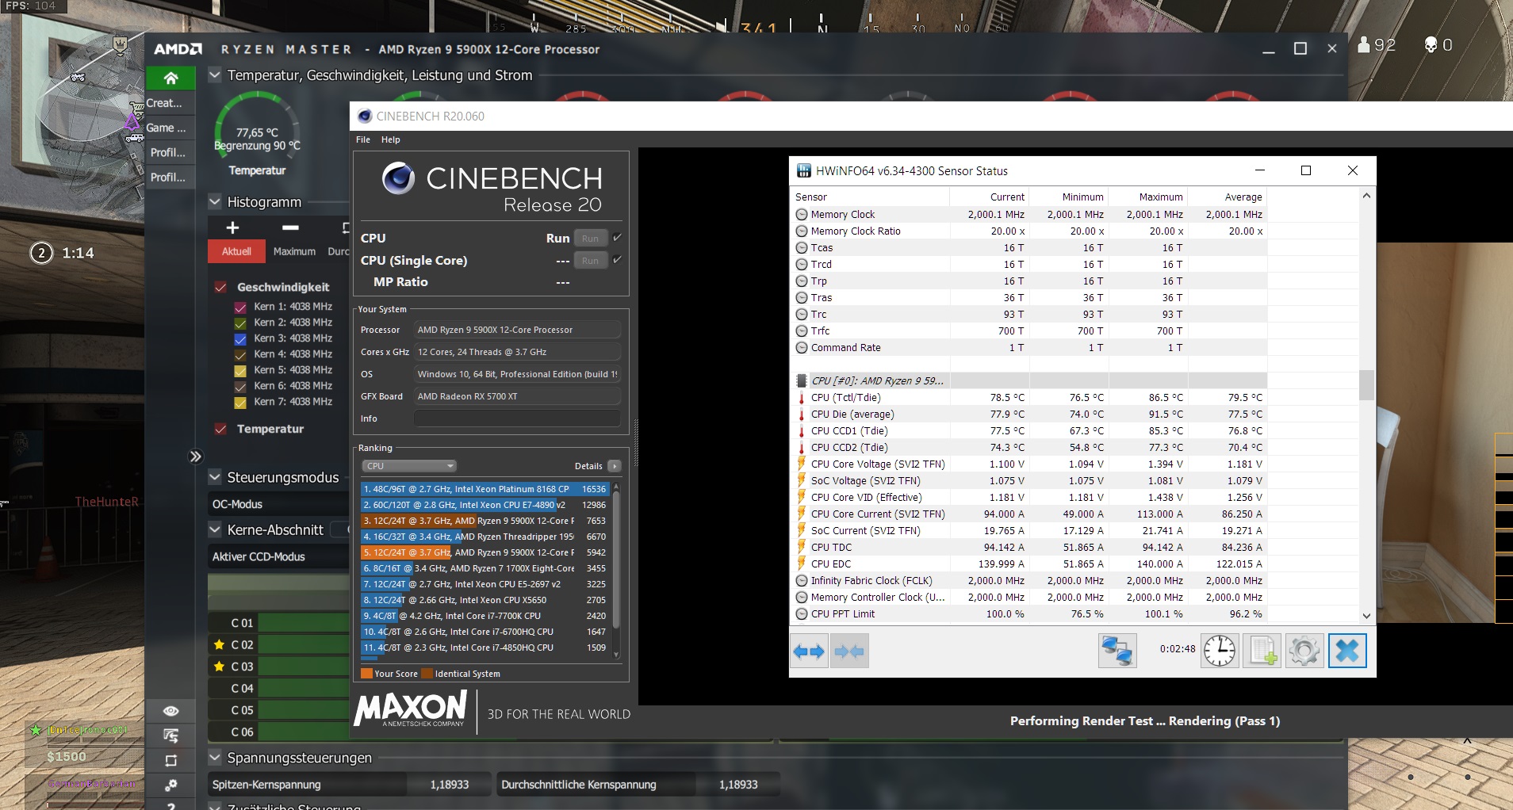Toggle the Temperatur histogram checkbox
The image size is (1513, 810).
(x=220, y=429)
